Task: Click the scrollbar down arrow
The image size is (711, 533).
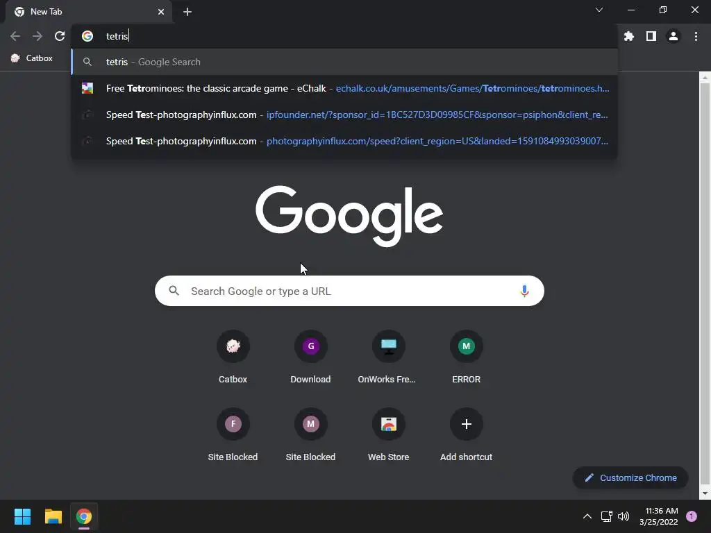Action: pos(705,493)
